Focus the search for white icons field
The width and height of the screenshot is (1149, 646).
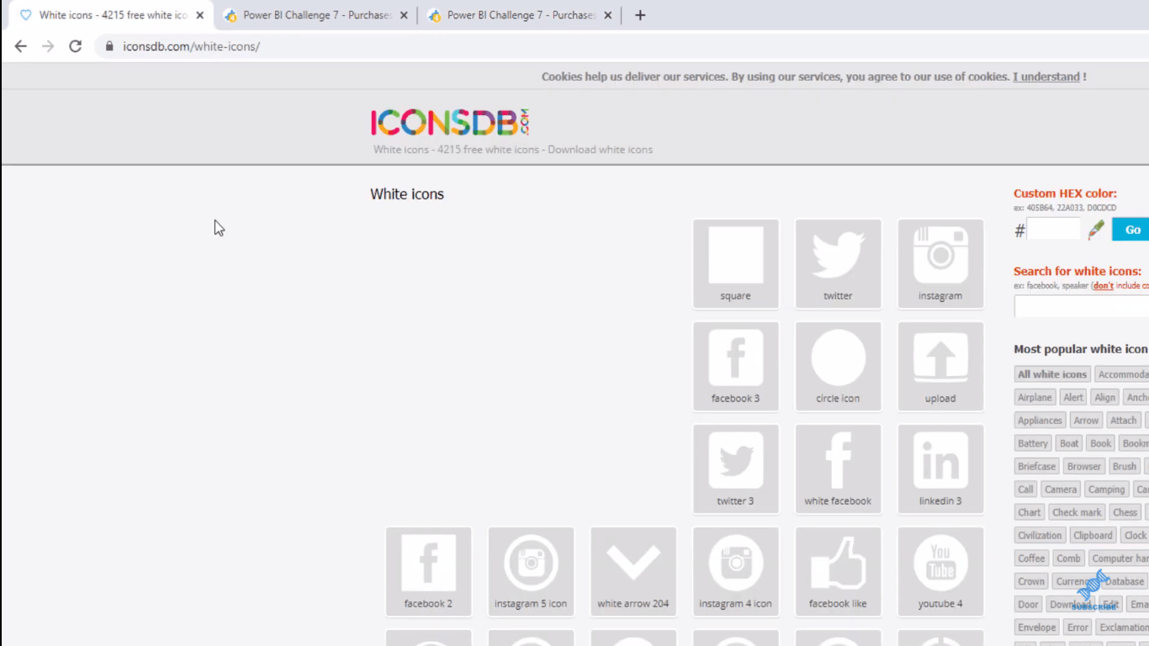click(1082, 307)
